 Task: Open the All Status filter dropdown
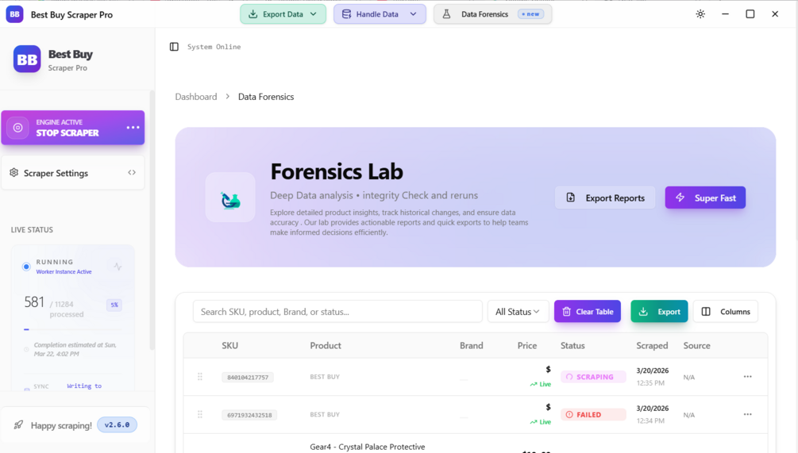[518, 312]
